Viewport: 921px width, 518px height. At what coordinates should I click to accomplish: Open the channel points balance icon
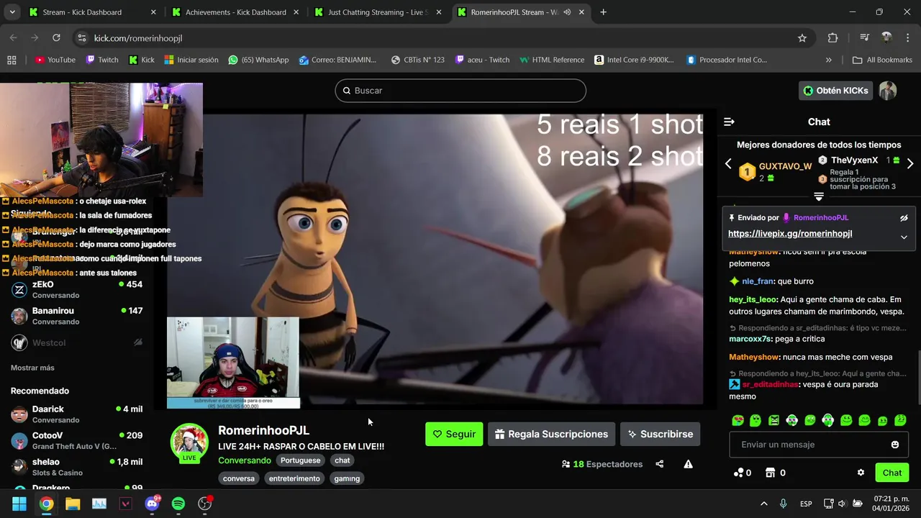pyautogui.click(x=738, y=473)
